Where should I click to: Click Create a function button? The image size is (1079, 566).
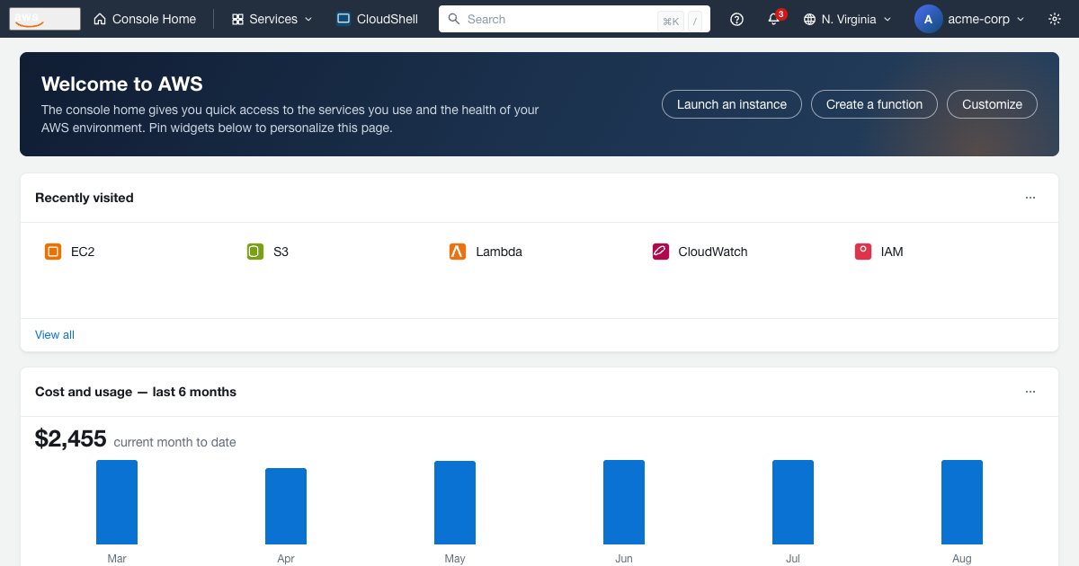click(x=874, y=104)
